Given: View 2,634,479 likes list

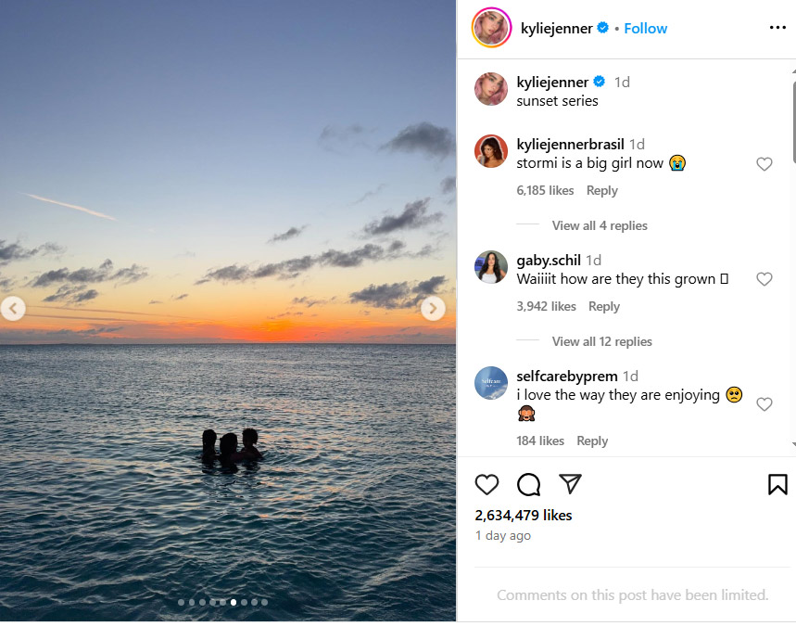Looking at the screenshot, I should 524,515.
